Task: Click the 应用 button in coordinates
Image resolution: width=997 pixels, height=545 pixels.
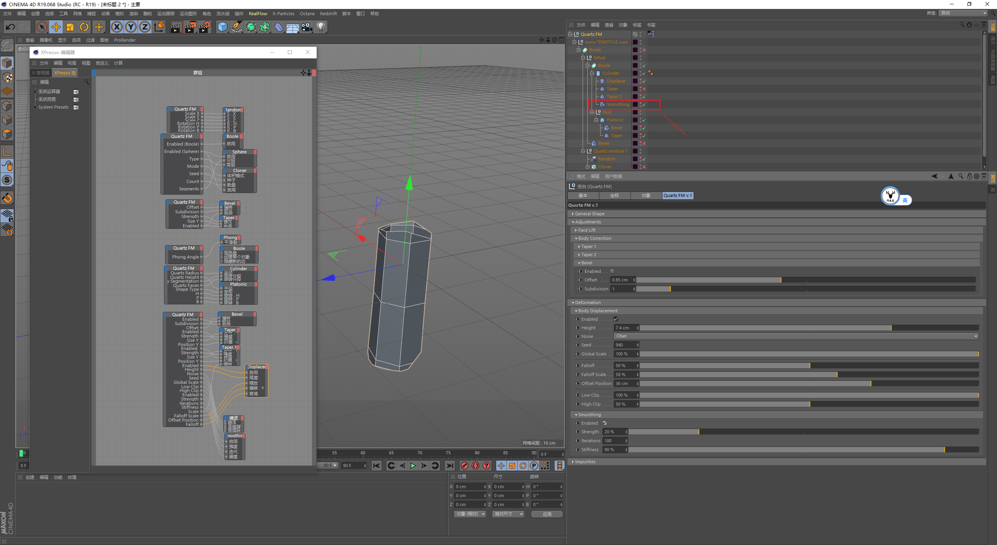Action: click(x=547, y=514)
